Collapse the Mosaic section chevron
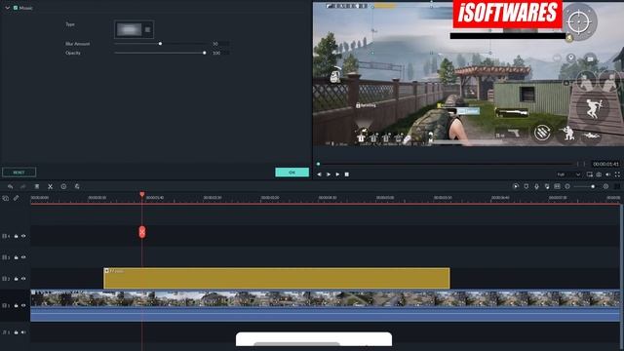 tap(7, 8)
